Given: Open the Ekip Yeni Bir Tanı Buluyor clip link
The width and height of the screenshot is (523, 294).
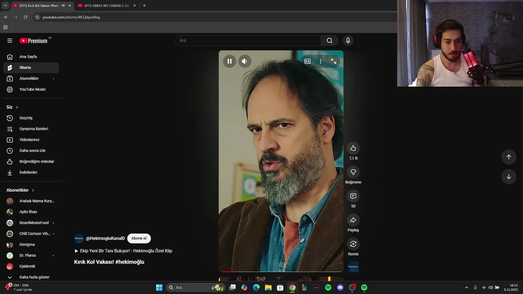Looking at the screenshot, I should [123, 251].
